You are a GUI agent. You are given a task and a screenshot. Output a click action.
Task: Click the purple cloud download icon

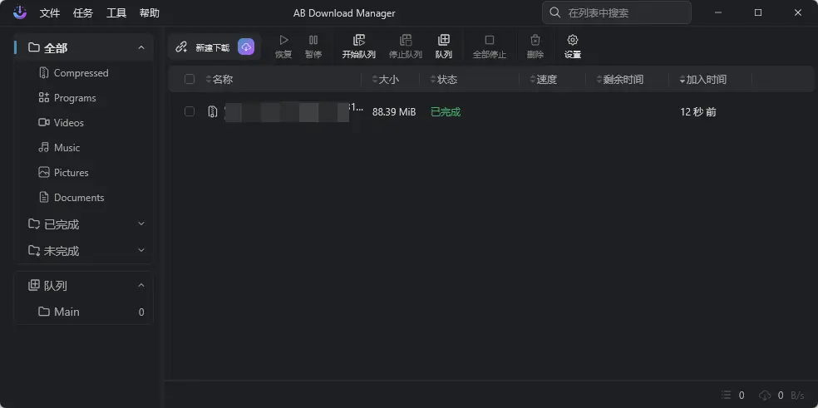[x=246, y=47]
